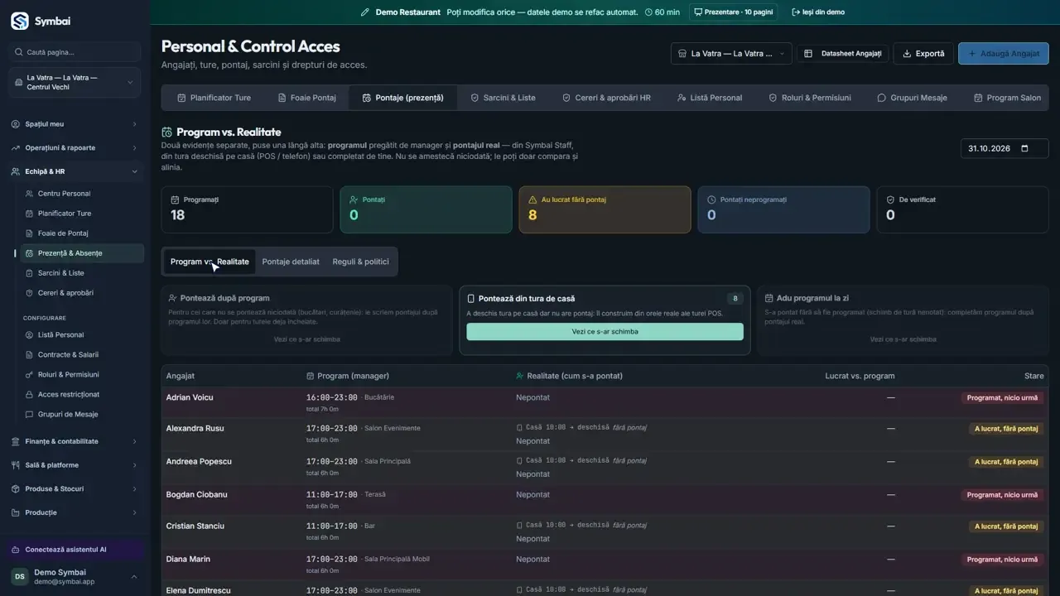The height and width of the screenshot is (596, 1060).
Task: Expand the Operațiuni & rapoarte section
Action: coord(75,148)
